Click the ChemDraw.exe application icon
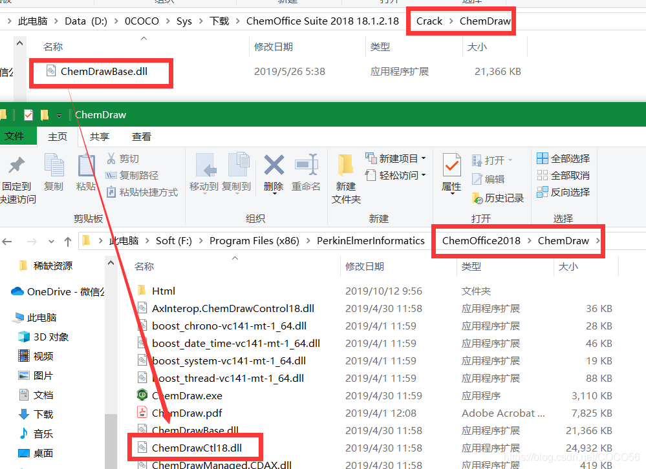 [x=142, y=395]
